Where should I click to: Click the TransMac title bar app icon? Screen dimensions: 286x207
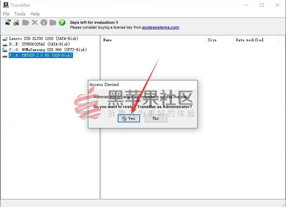coord(6,5)
